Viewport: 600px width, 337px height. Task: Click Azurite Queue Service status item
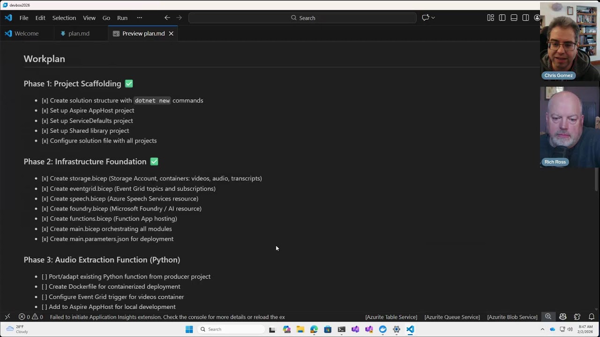point(452,317)
